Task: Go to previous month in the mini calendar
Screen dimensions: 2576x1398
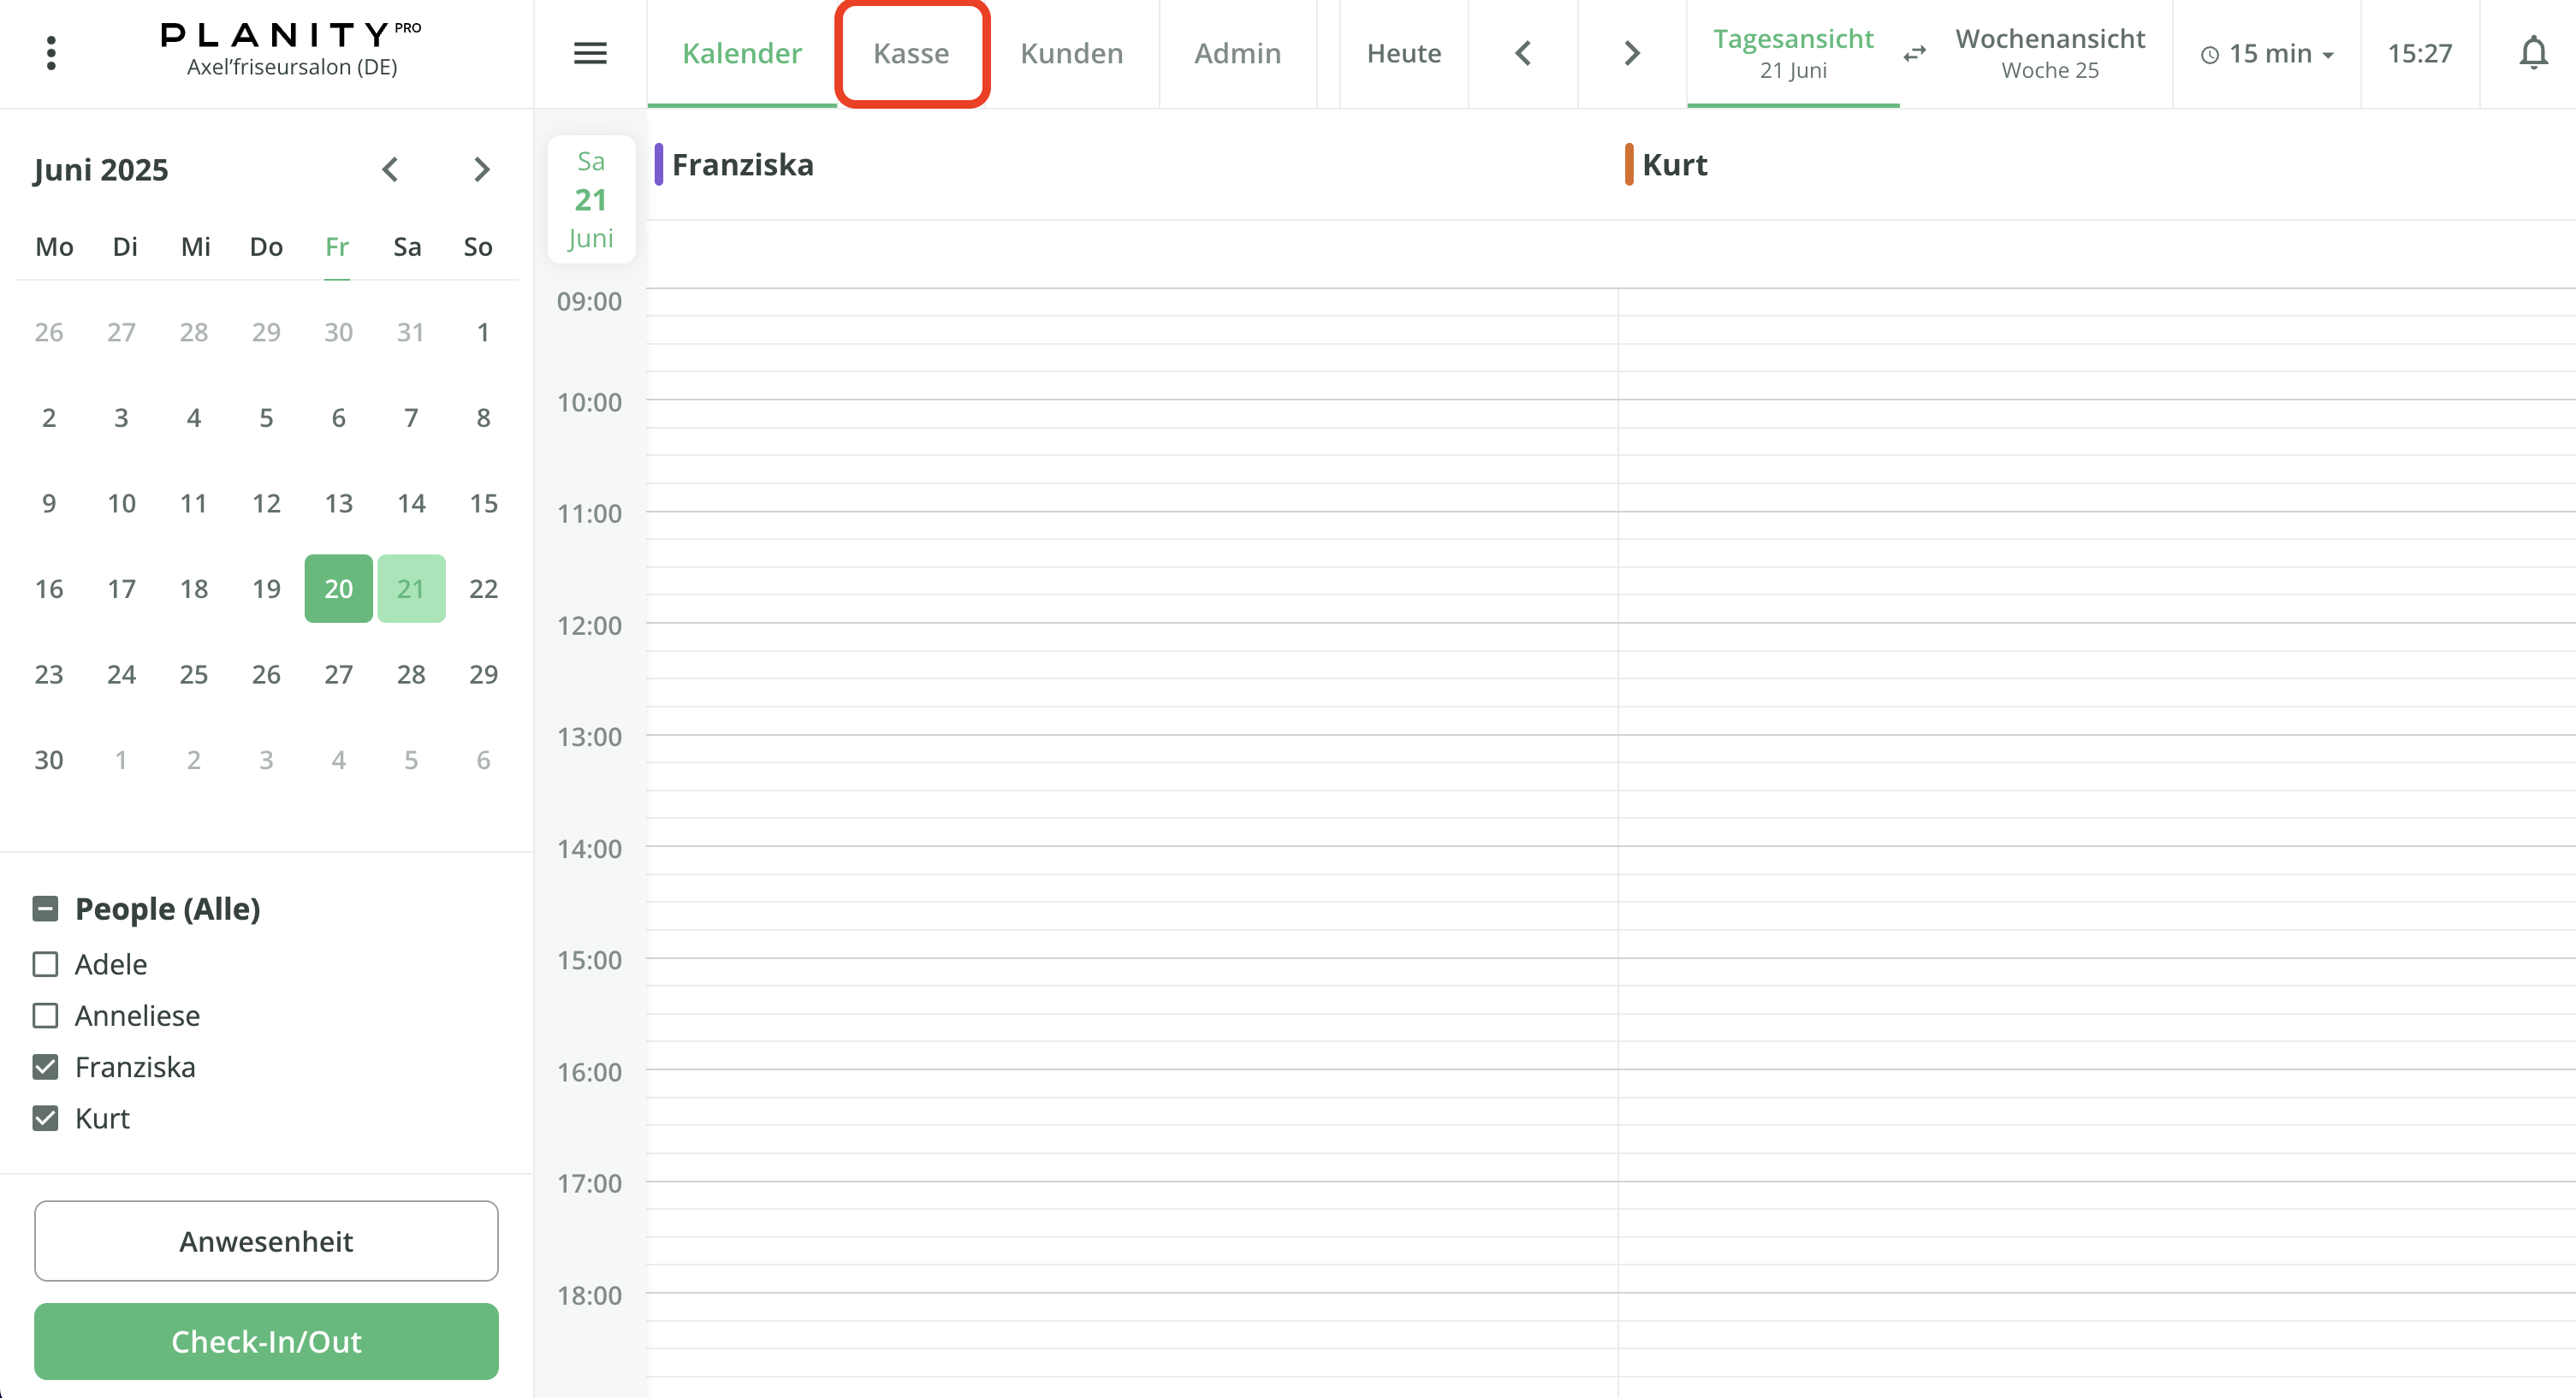Action: click(391, 170)
